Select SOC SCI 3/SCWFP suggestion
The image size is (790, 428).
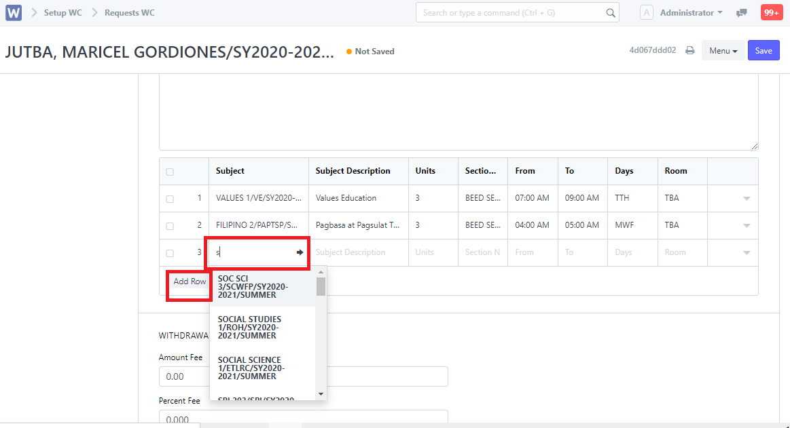tap(262, 287)
